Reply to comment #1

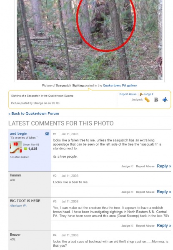coord(164,166)
